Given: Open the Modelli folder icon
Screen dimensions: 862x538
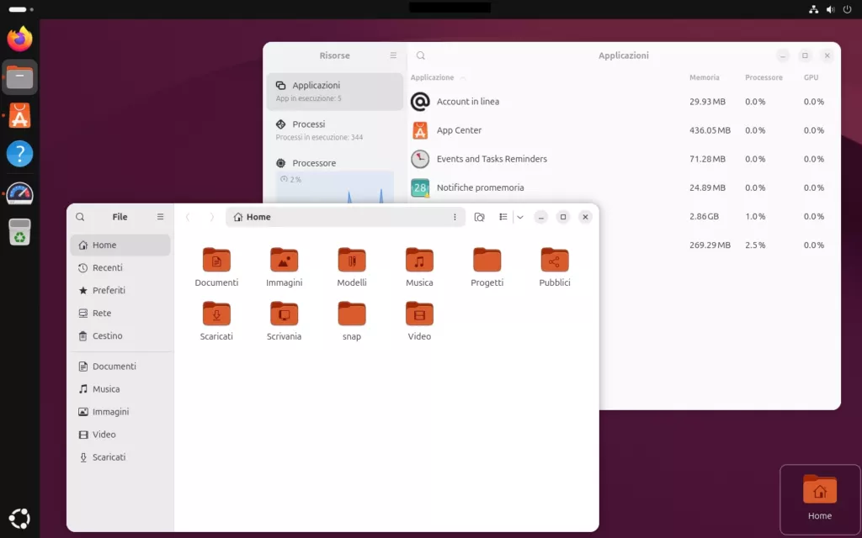Looking at the screenshot, I should [x=351, y=261].
